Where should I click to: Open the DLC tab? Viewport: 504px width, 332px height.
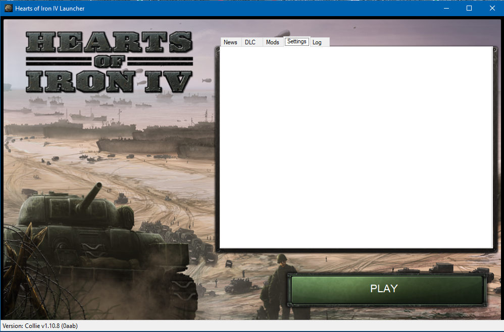click(251, 42)
